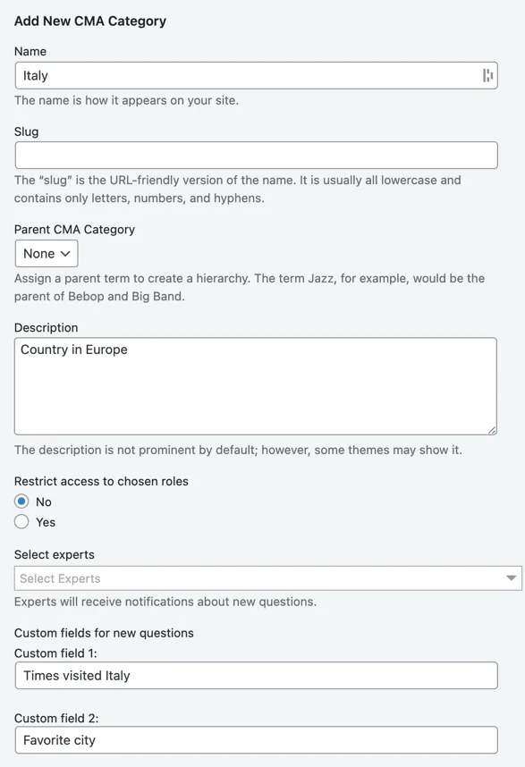525x767 pixels.
Task: Click the Name field label
Action: [30, 51]
